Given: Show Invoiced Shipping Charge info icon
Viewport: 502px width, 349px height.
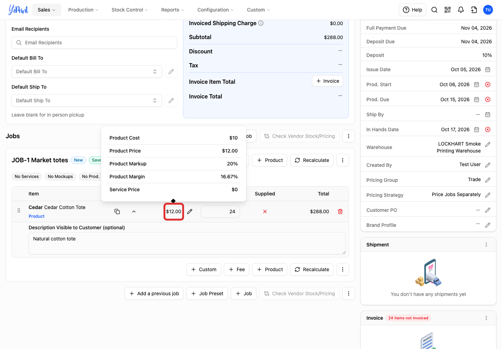Looking at the screenshot, I should coord(261,23).
